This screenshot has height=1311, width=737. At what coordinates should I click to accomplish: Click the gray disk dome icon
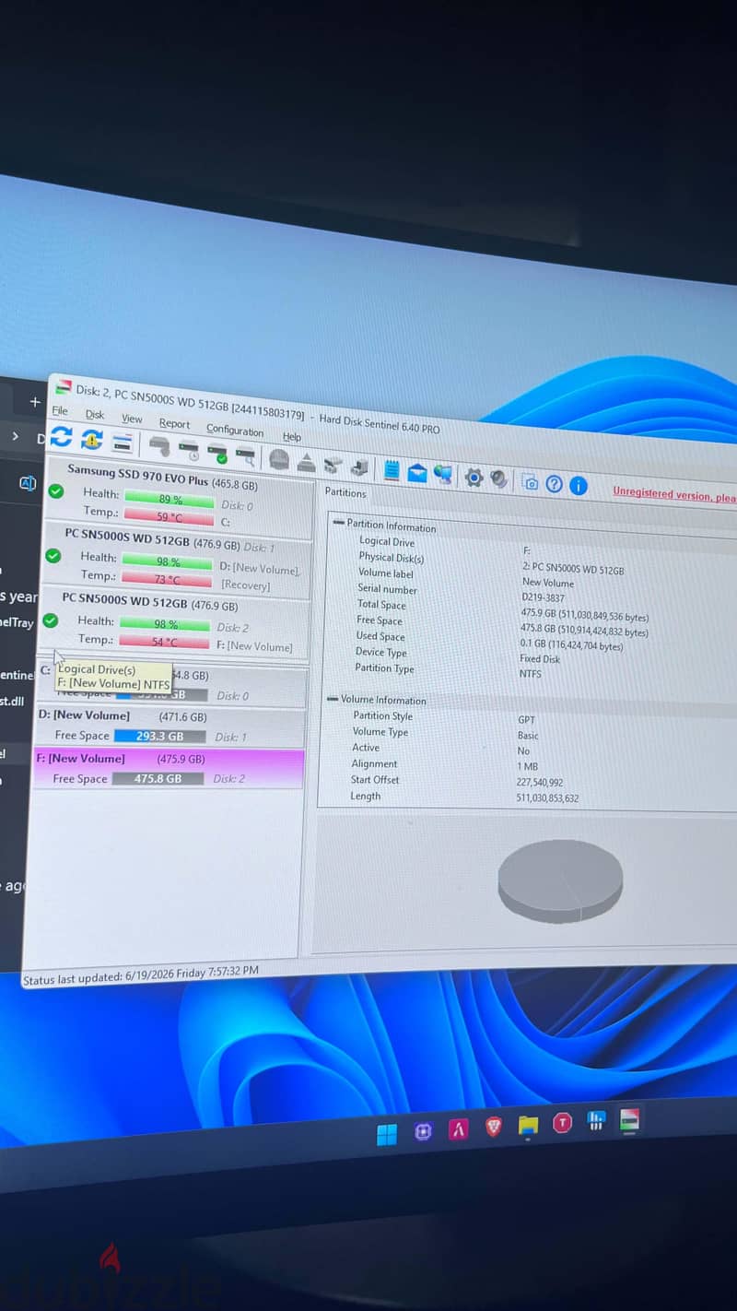[279, 459]
